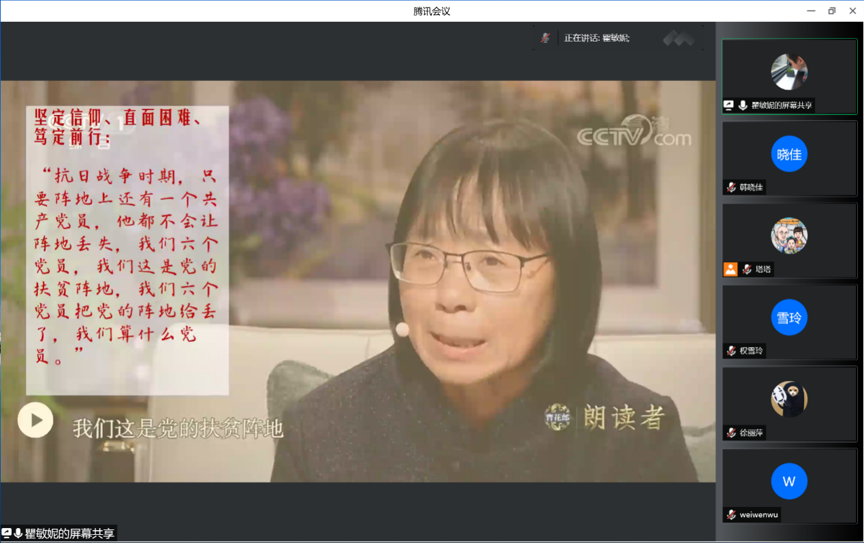Restore down the 腾讯会议 window
The width and height of the screenshot is (864, 543).
click(831, 11)
